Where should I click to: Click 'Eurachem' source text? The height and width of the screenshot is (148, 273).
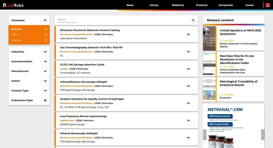point(225,98)
